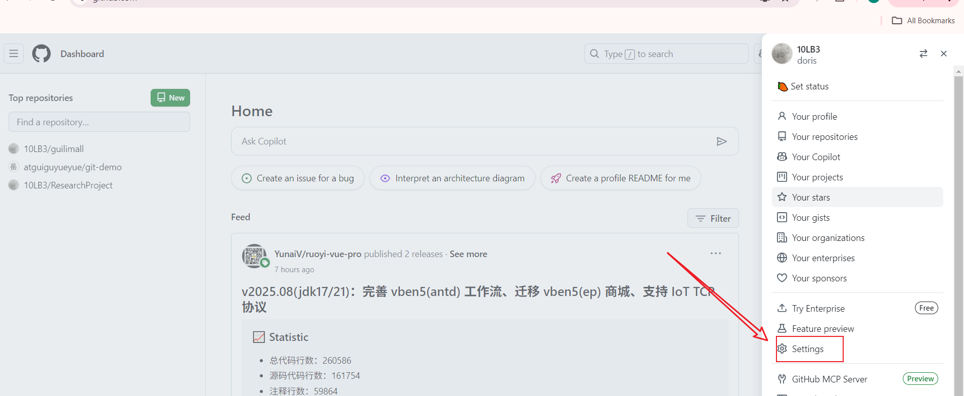Click the Copilot icon in user menu
The image size is (964, 396).
(x=782, y=157)
